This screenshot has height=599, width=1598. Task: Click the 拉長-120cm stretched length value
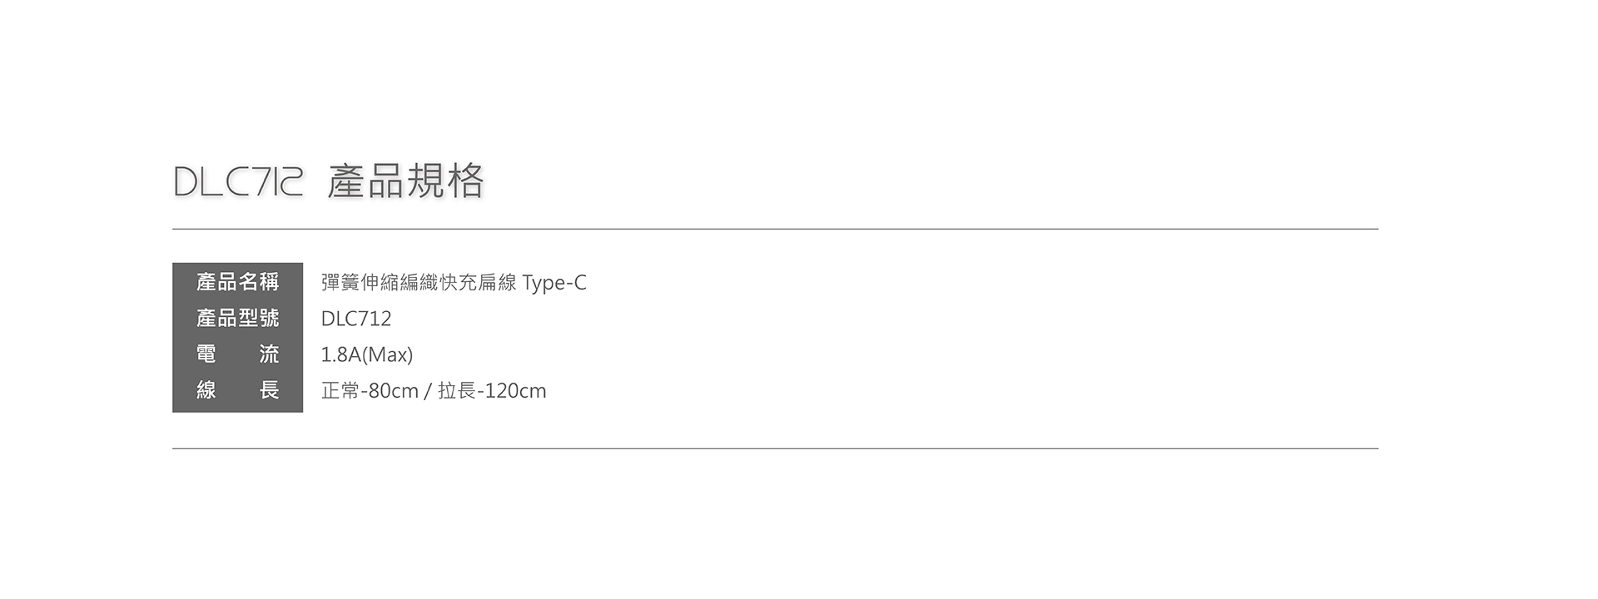pyautogui.click(x=492, y=391)
